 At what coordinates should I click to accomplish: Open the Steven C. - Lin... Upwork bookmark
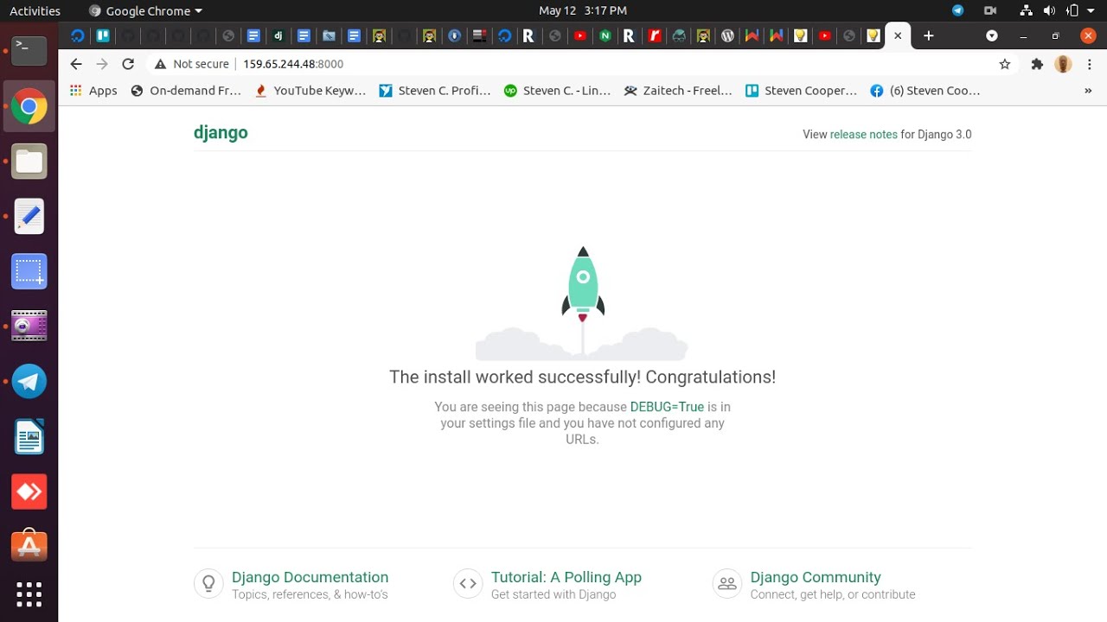pos(558,91)
